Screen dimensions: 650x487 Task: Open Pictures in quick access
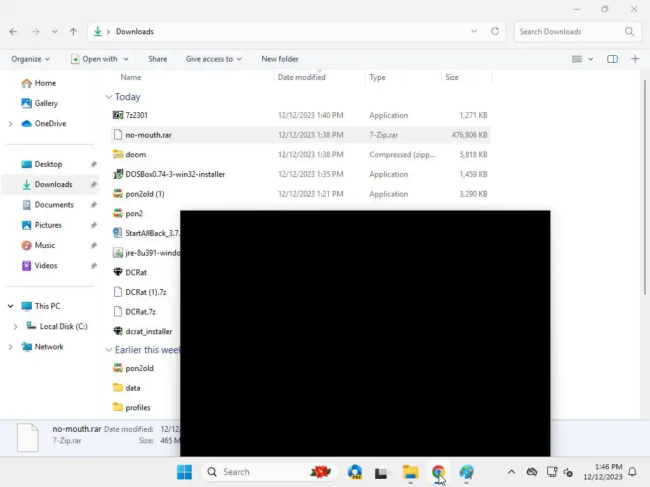[41, 225]
